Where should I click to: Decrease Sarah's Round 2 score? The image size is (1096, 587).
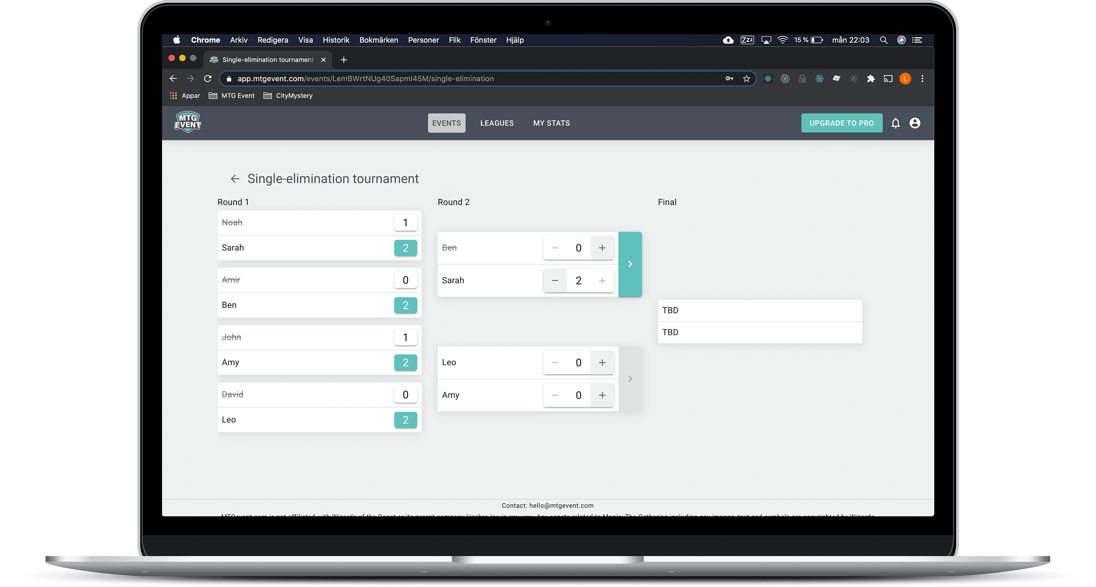click(555, 281)
